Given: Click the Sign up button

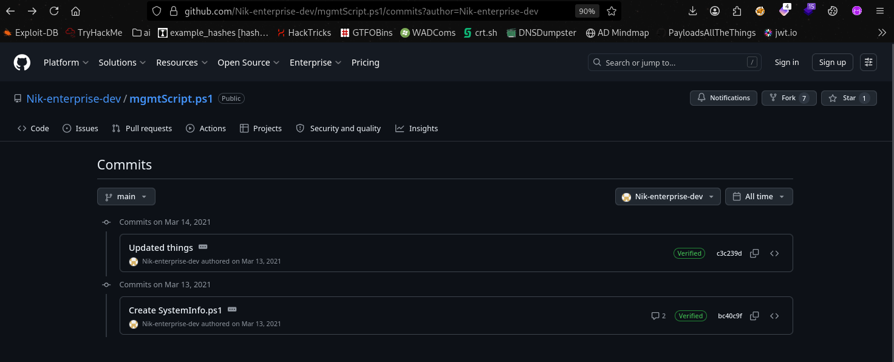Looking at the screenshot, I should pyautogui.click(x=832, y=63).
